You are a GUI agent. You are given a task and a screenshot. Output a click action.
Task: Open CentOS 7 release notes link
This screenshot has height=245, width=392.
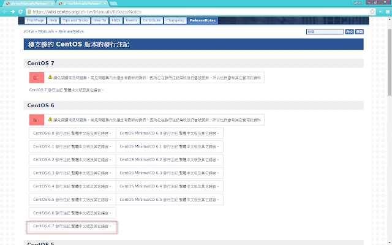coord(46,90)
